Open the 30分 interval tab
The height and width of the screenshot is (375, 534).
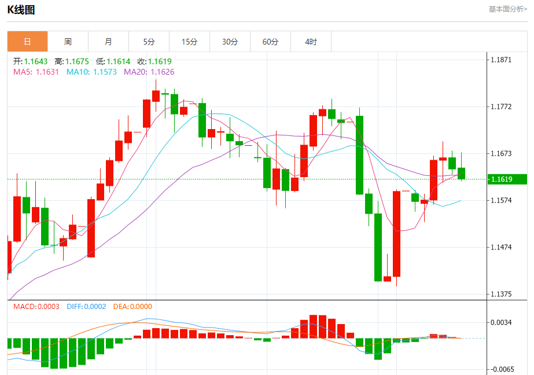coord(230,42)
